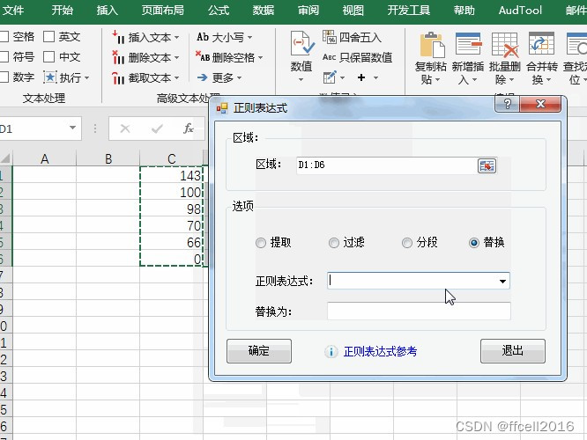Click the 区域 range input field
The width and height of the screenshot is (587, 440).
[x=386, y=165]
